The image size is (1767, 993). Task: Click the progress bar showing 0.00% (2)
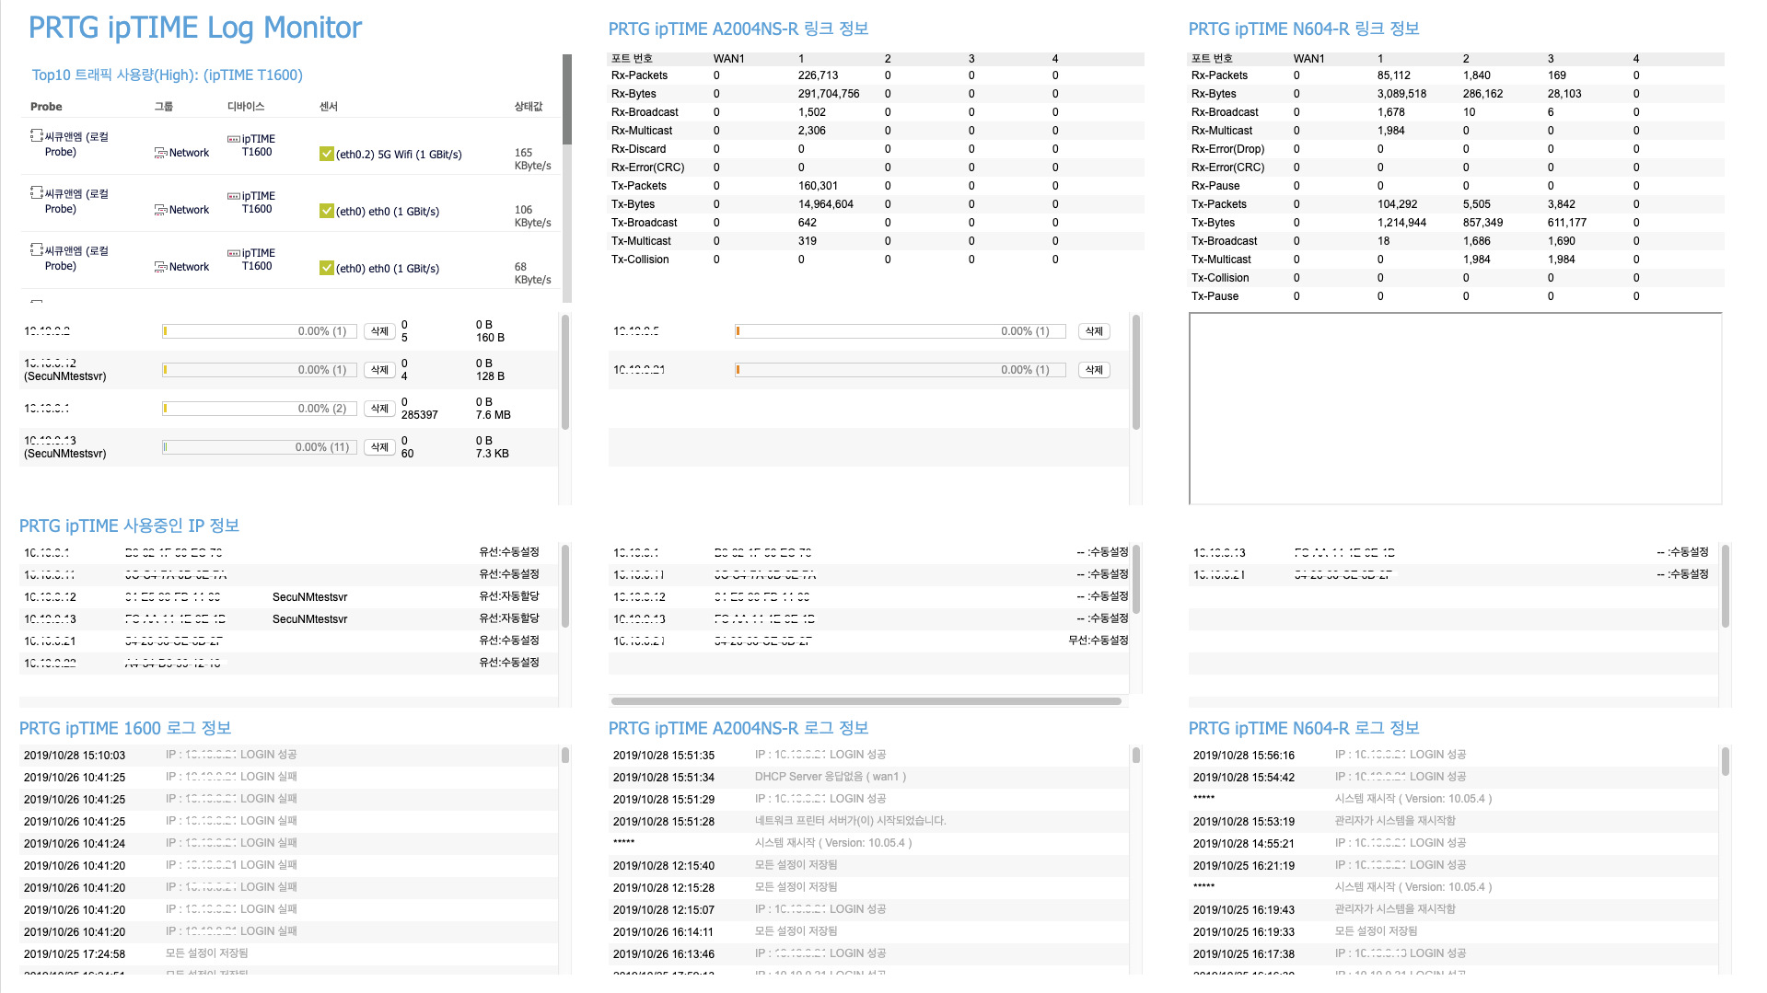pyautogui.click(x=260, y=409)
